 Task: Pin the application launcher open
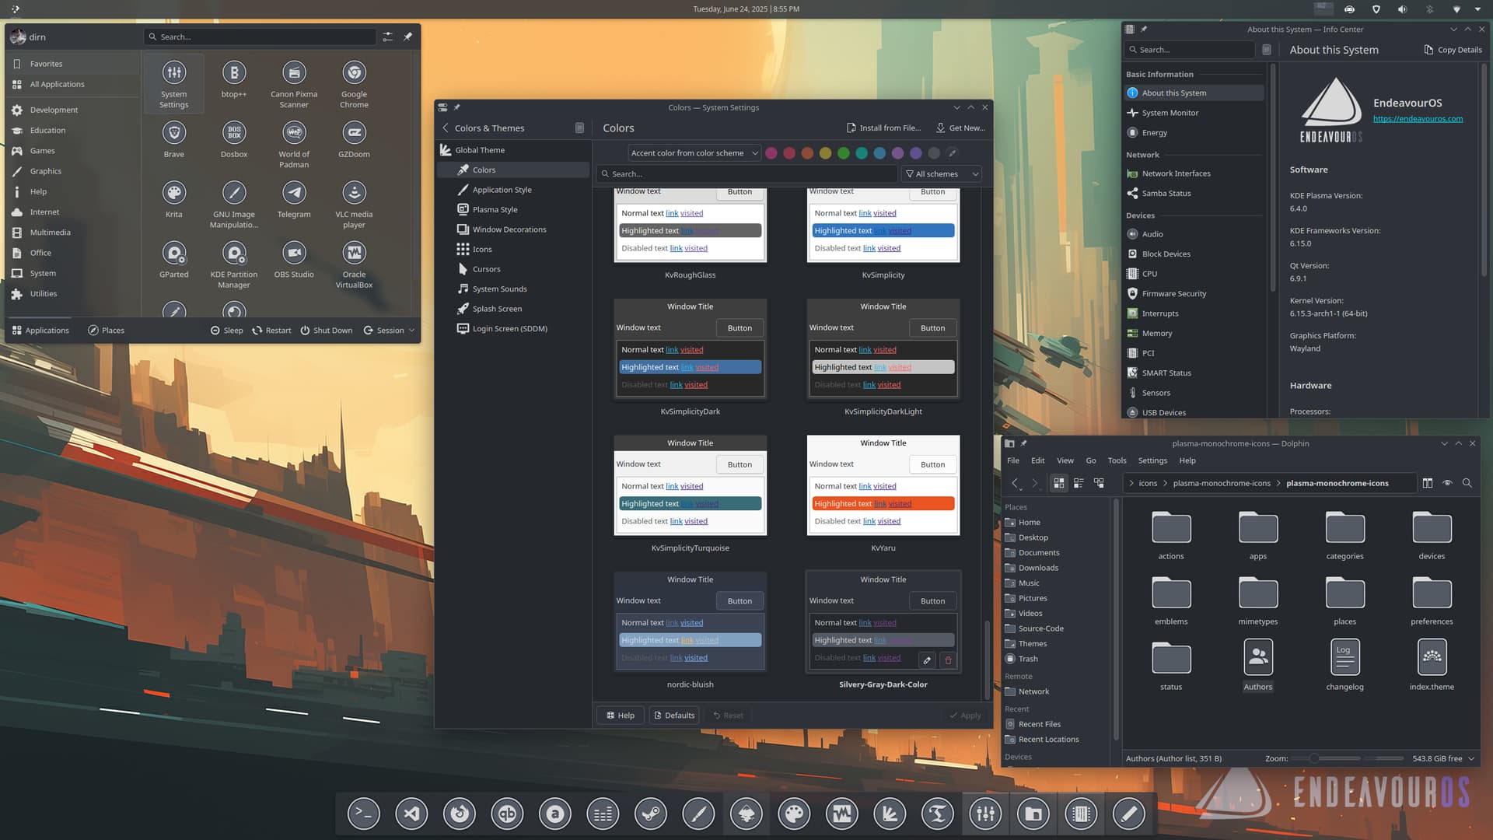(407, 37)
